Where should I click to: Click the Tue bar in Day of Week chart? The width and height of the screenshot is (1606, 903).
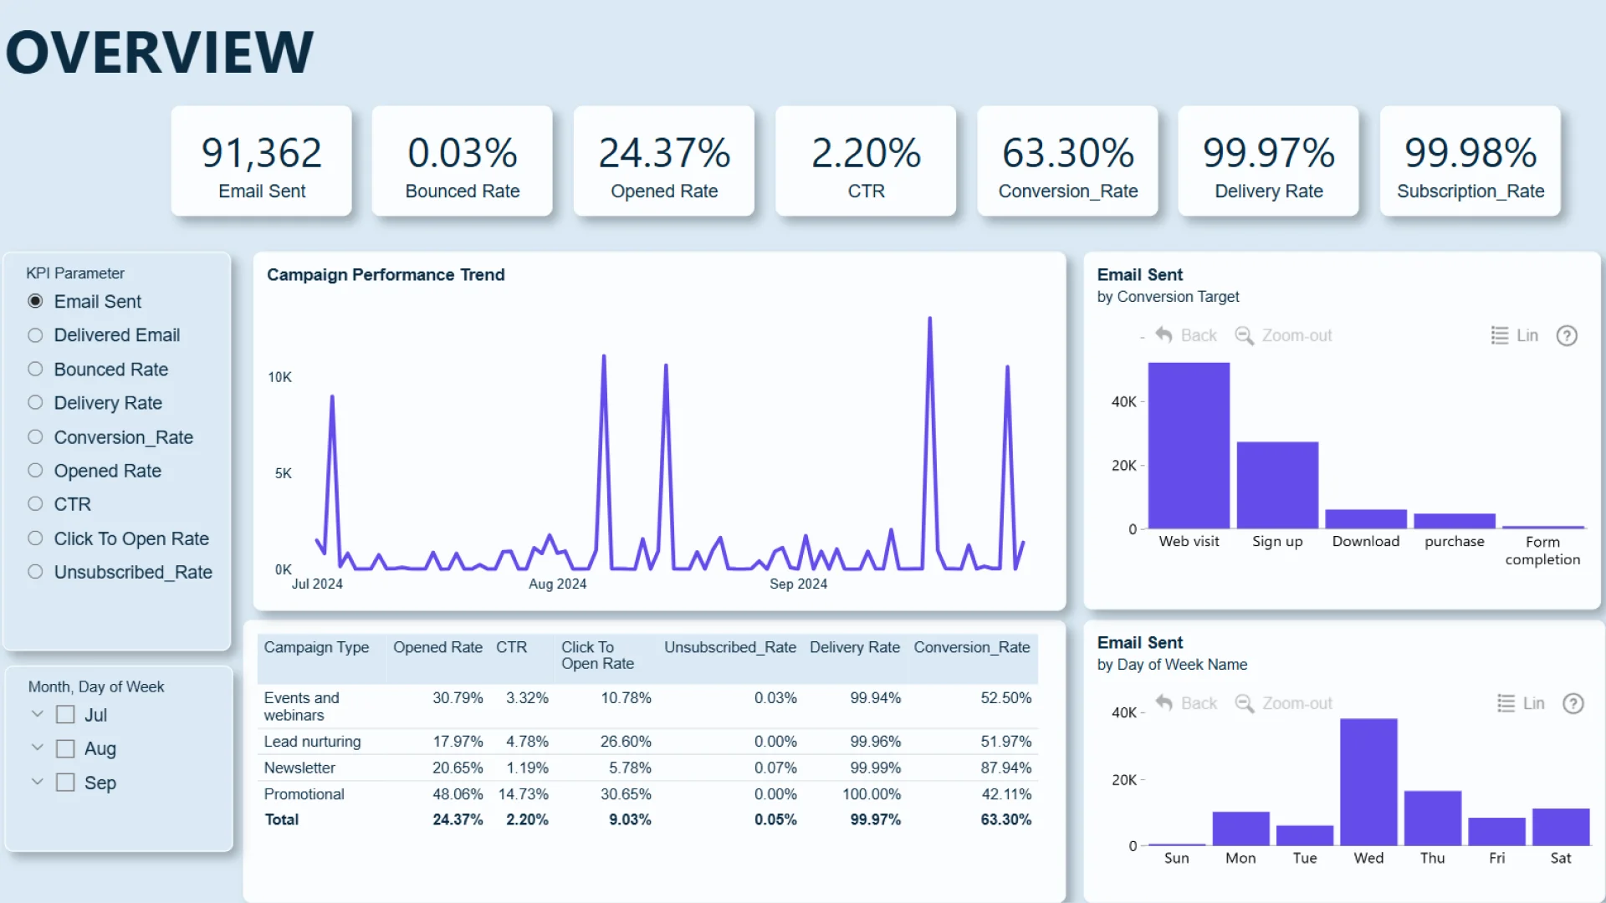[1305, 835]
